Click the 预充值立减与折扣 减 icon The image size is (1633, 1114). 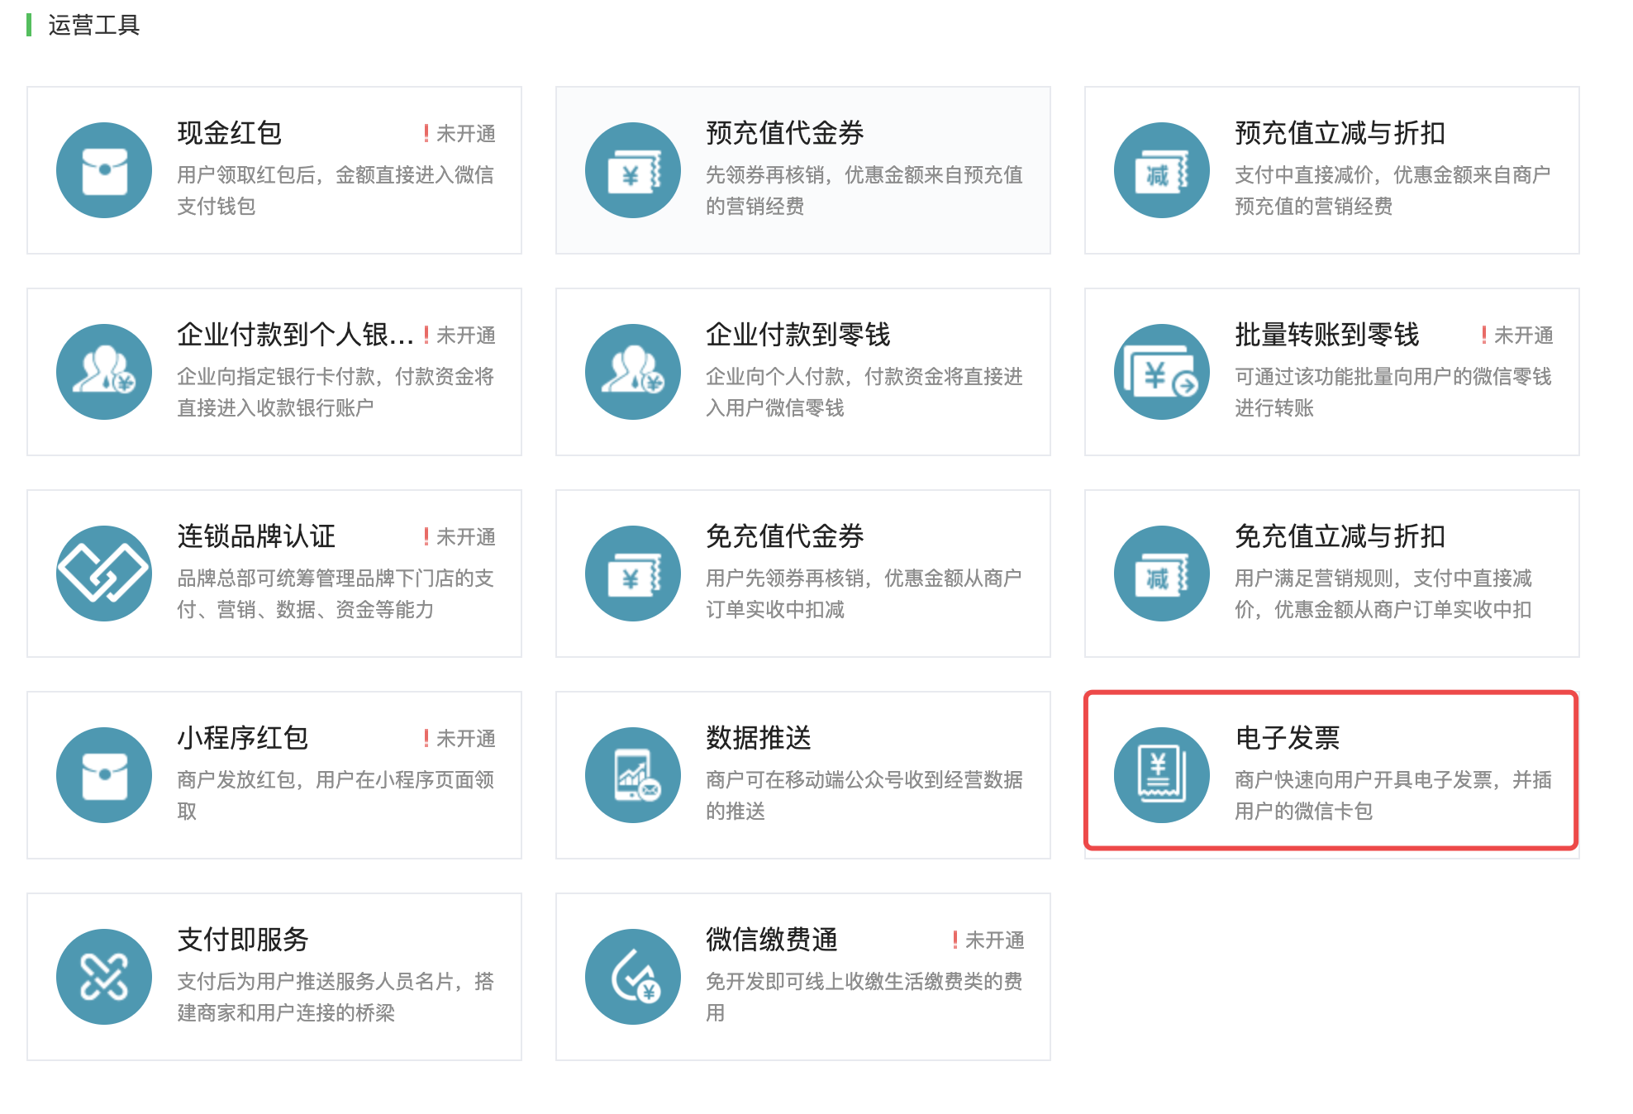click(1162, 170)
